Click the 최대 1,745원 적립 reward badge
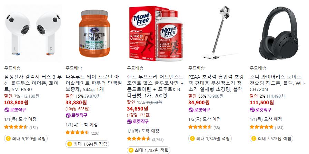The width and height of the screenshot is (309, 154). pyautogui.click(x=210, y=138)
